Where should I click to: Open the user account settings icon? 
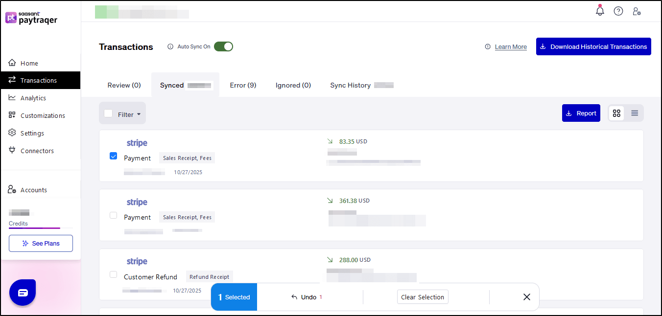(637, 11)
